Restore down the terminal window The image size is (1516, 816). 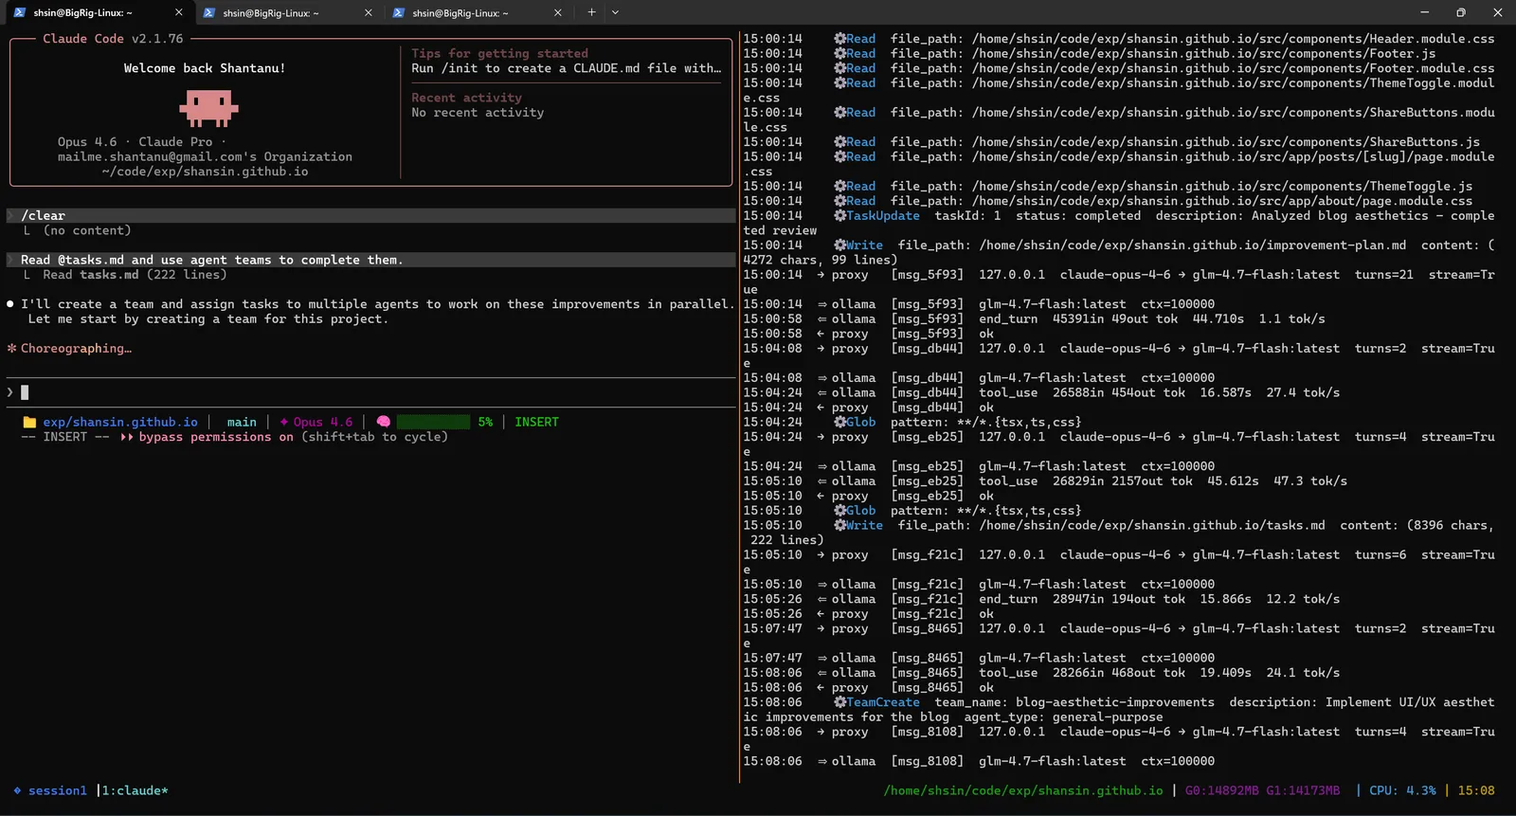(1461, 12)
